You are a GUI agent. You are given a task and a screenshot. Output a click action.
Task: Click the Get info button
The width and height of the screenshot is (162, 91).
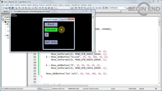(x=51, y=42)
